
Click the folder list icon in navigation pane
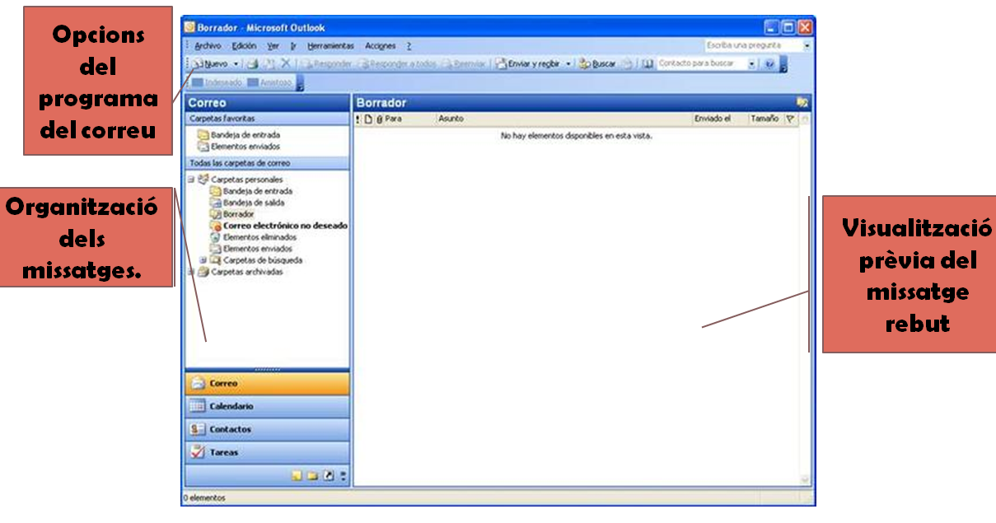pyautogui.click(x=313, y=476)
